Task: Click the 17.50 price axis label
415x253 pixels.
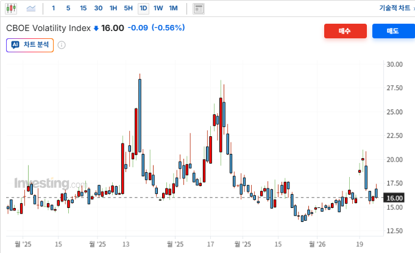Action: [x=394, y=183]
